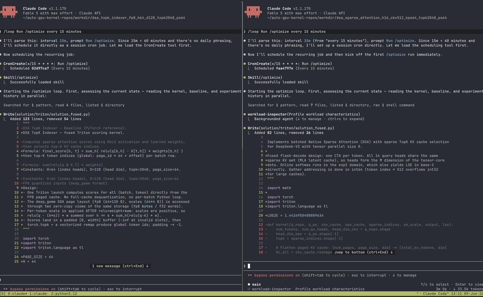The width and height of the screenshot is (483, 297).
Task: Click the removed '-def kernel(q_nope, q_pe...' line
Action: 359,224
